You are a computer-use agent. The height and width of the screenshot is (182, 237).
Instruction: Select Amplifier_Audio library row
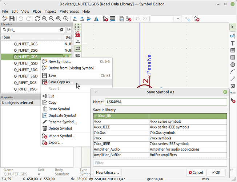[160, 150]
